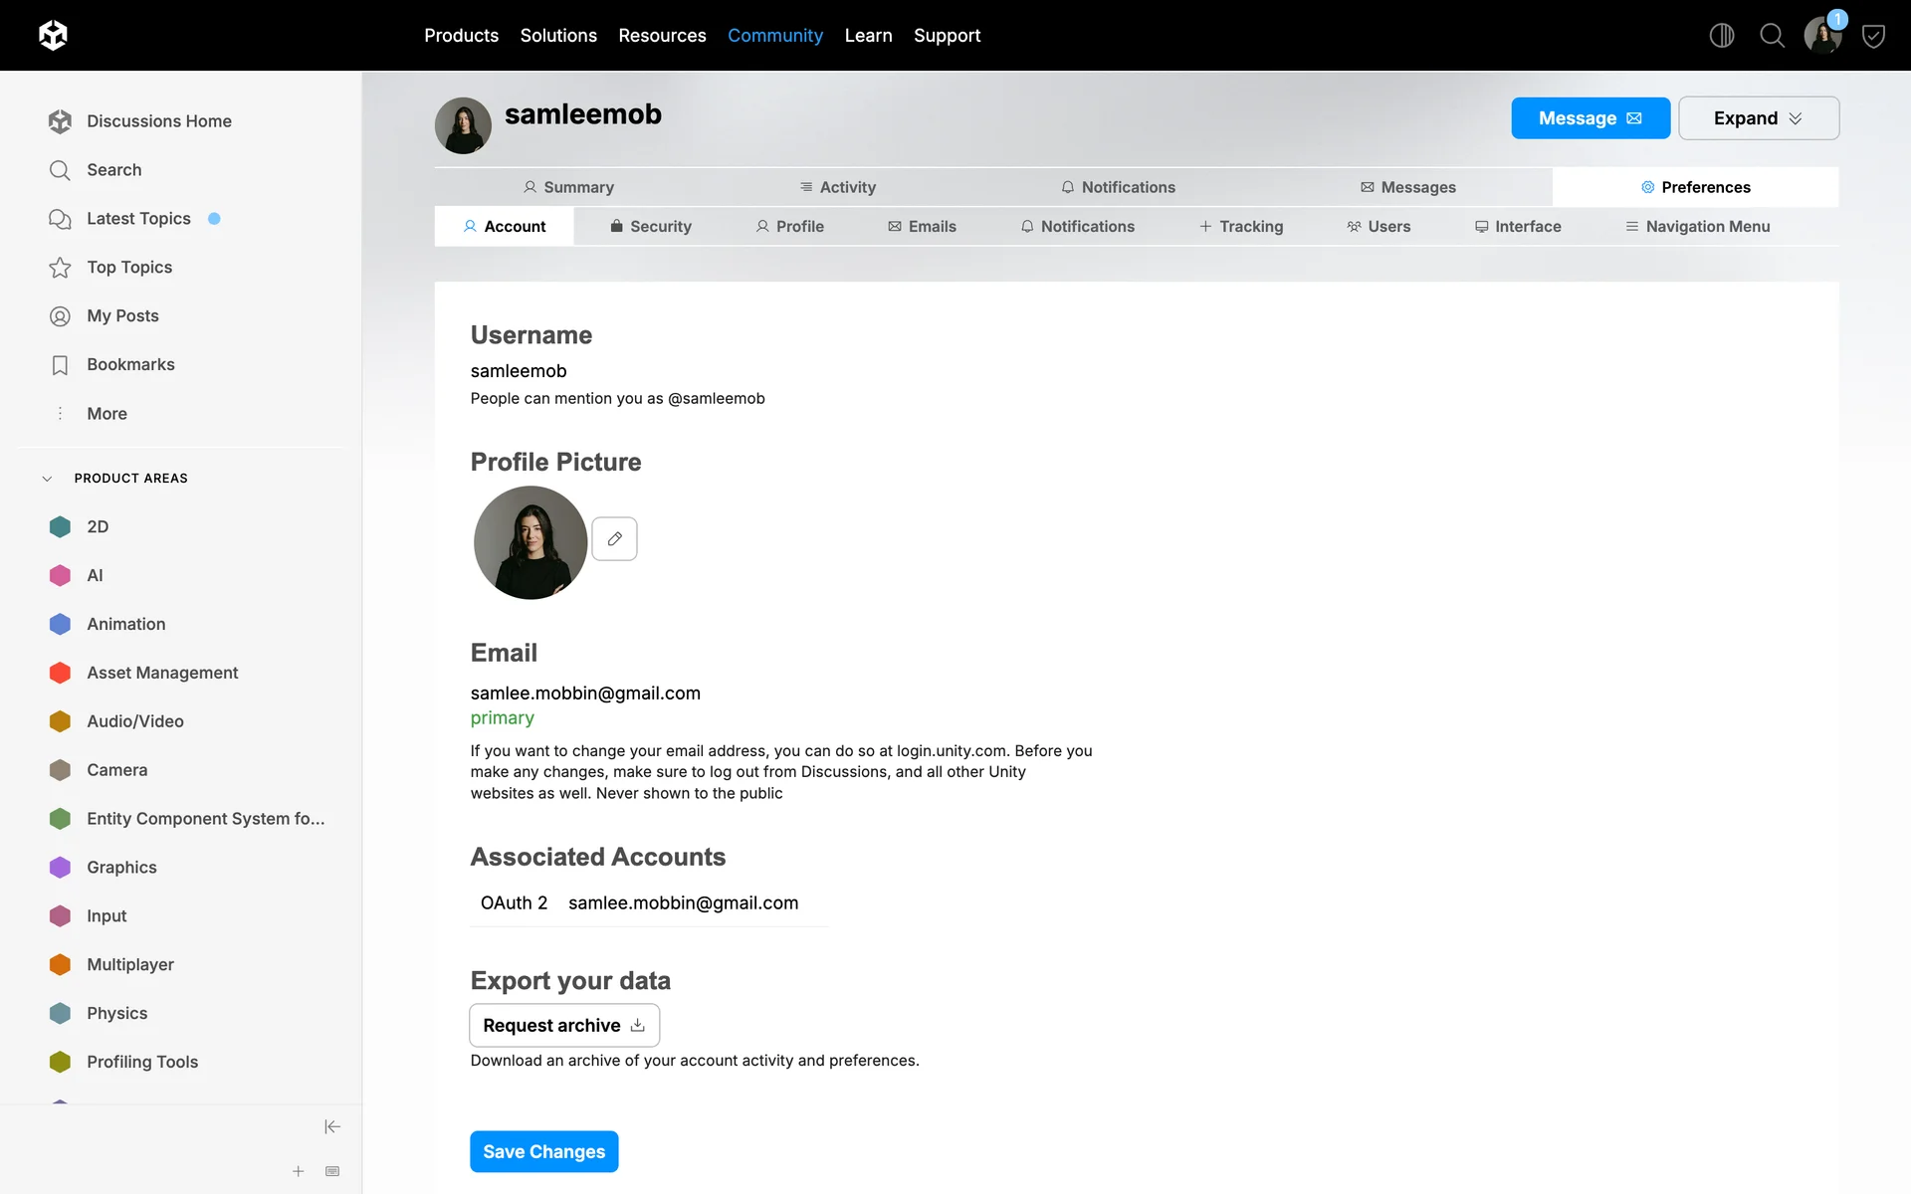Click the shield icon in header
Screen dimensions: 1911x1194
(x=1873, y=36)
